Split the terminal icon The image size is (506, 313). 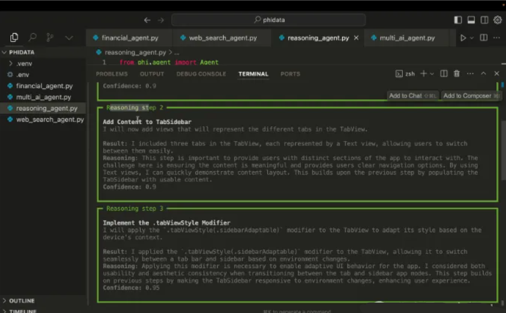(x=444, y=74)
